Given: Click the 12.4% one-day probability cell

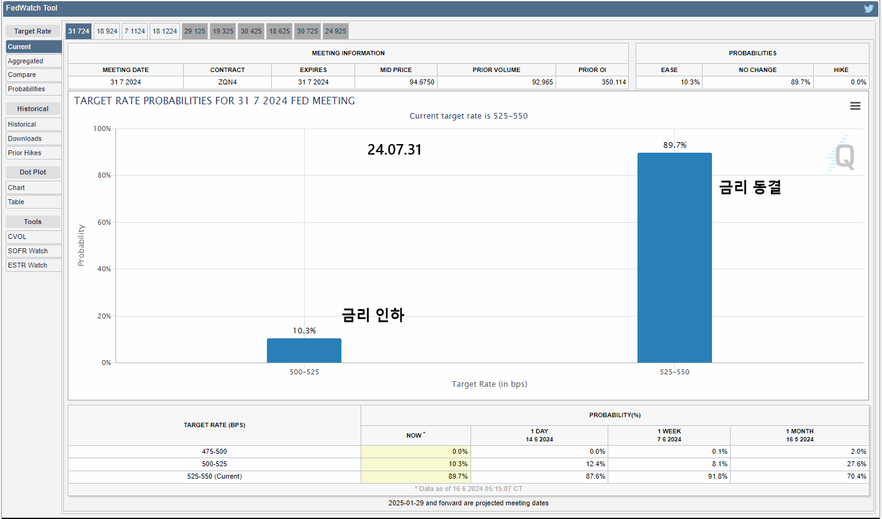Looking at the screenshot, I should (539, 464).
